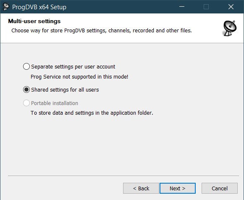Select the Portable installation radio button
This screenshot has width=244, height=200.
click(x=26, y=103)
